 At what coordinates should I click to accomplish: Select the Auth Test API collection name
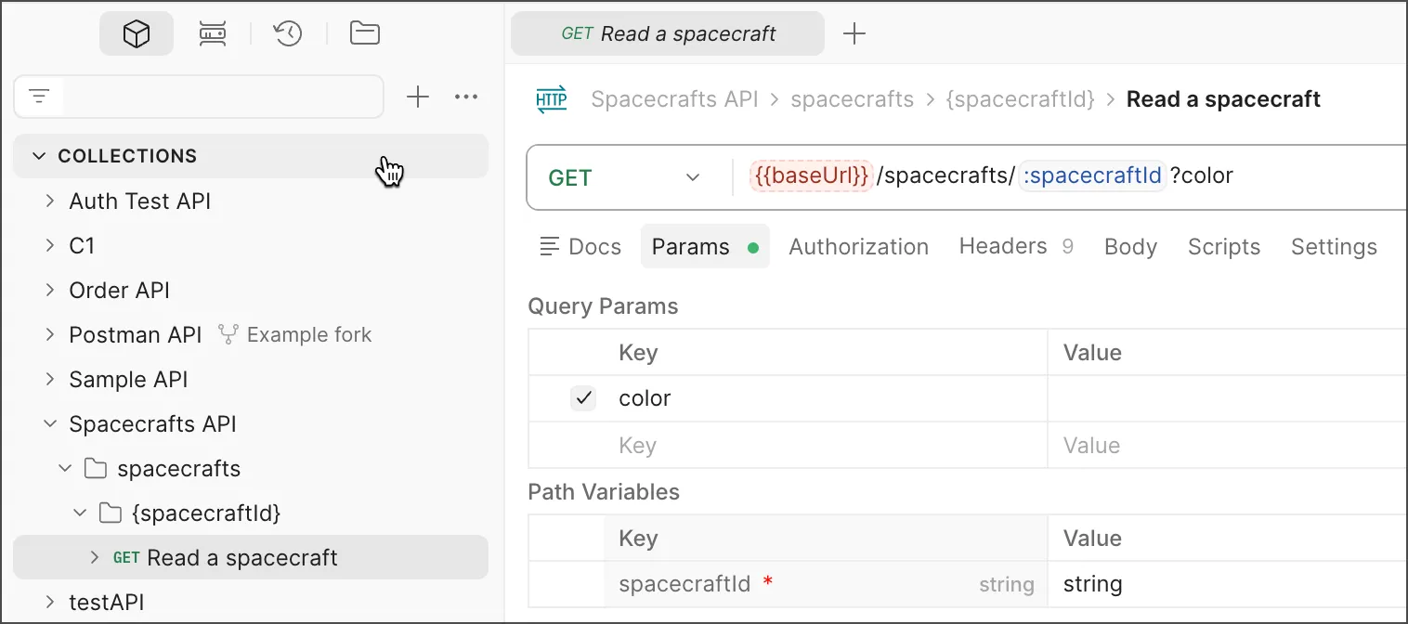click(140, 201)
